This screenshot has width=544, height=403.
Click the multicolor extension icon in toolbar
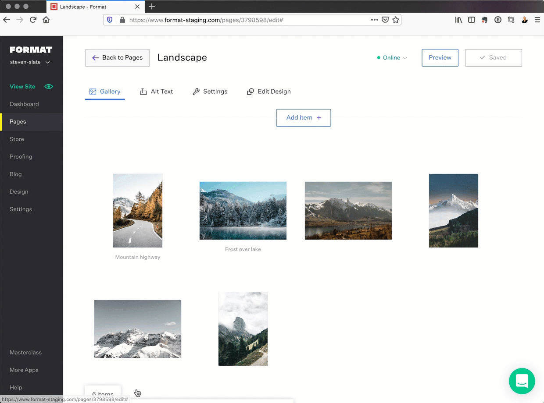(485, 20)
